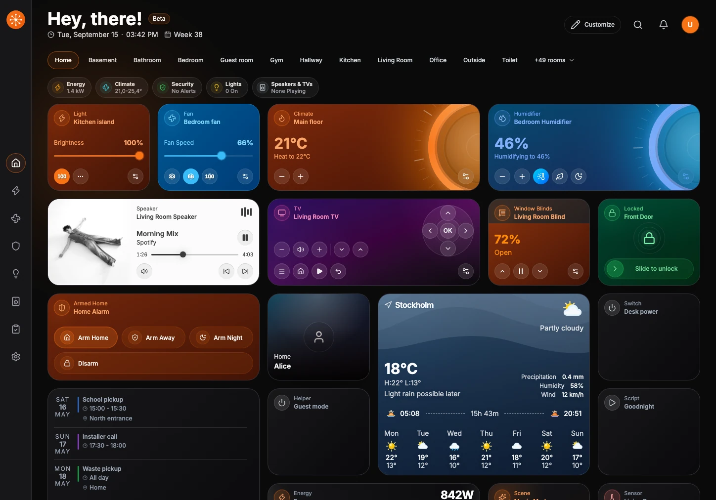The image size is (716, 500).
Task: Set Bedroom fan speed preset to 100
Action: tap(210, 176)
